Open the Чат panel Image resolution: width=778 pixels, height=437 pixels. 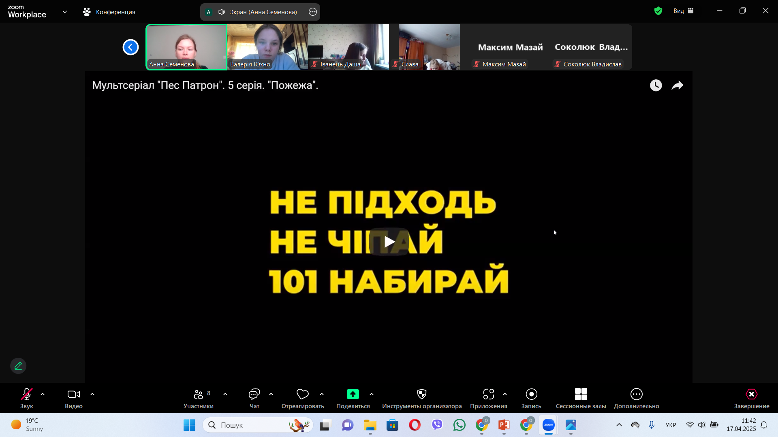(x=254, y=399)
